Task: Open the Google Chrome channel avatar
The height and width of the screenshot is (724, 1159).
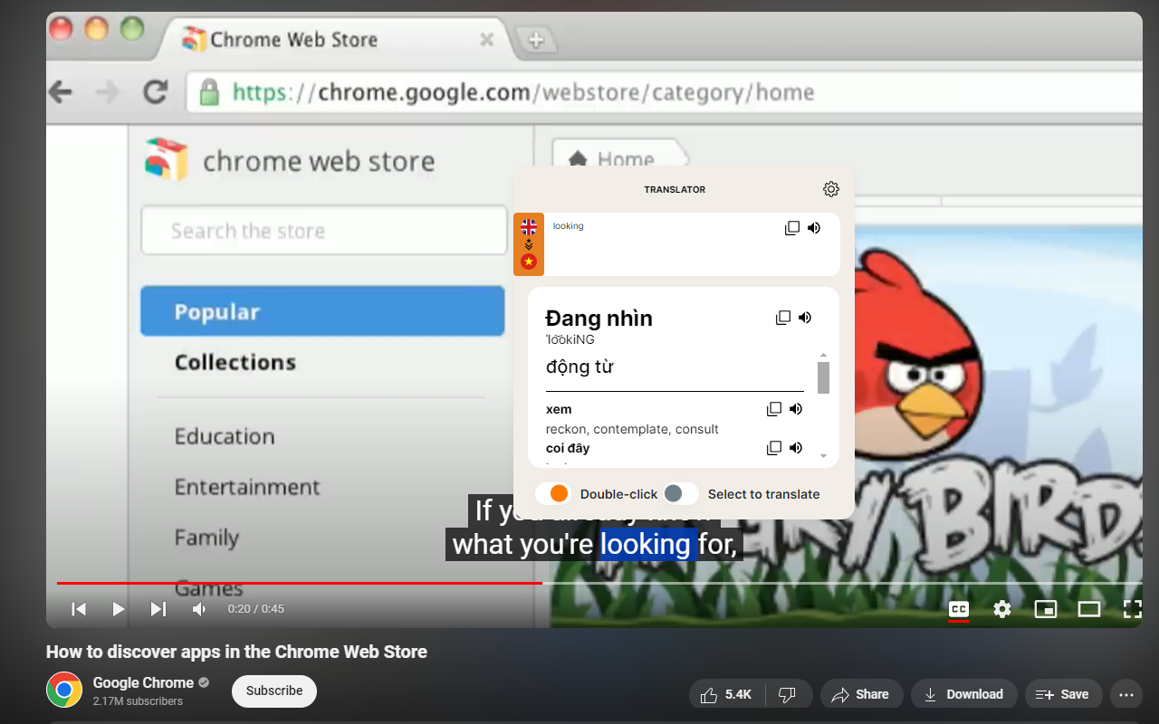Action: 64,690
